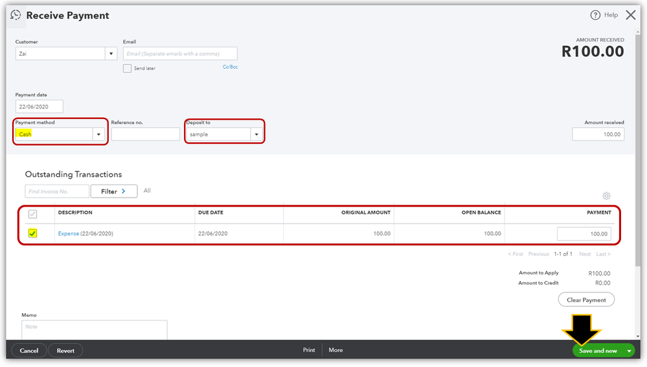Click the Reference no. input field

(145, 135)
